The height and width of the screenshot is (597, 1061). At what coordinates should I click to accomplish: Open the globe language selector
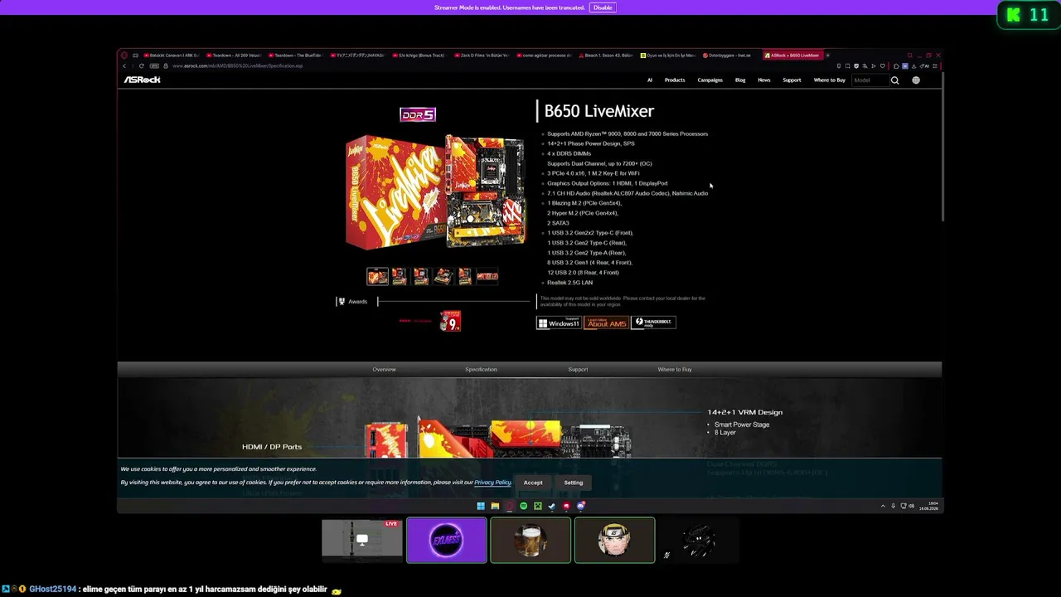[x=916, y=80]
